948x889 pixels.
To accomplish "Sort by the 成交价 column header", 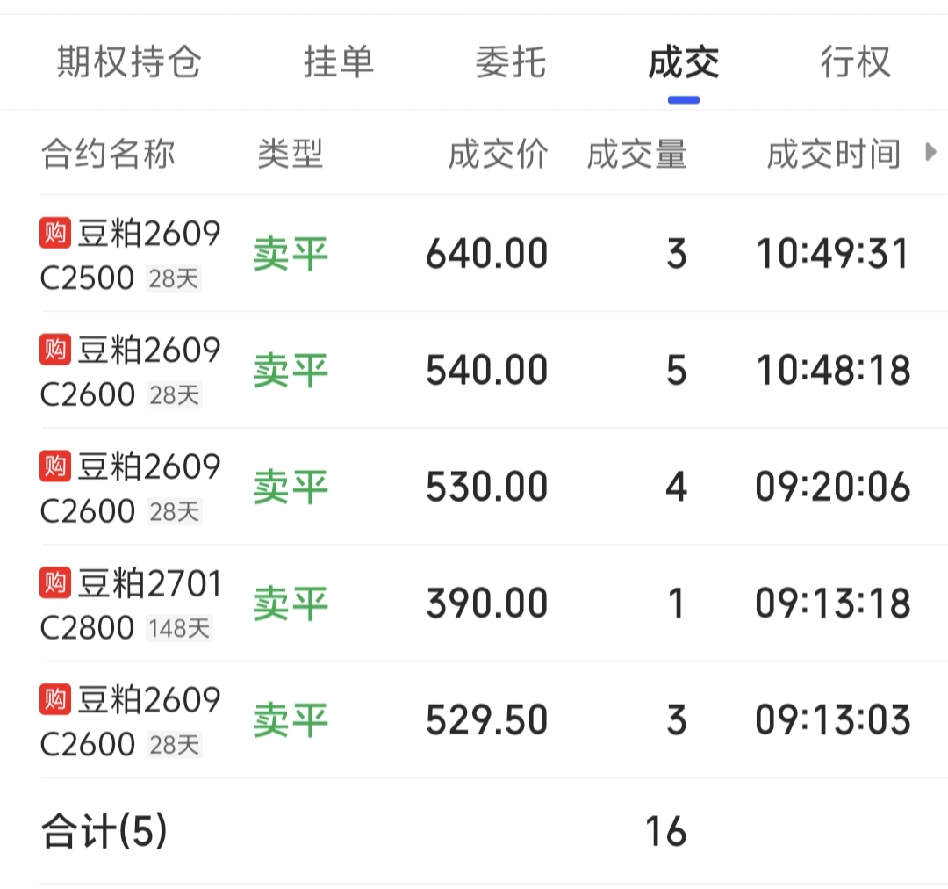I will (x=499, y=154).
